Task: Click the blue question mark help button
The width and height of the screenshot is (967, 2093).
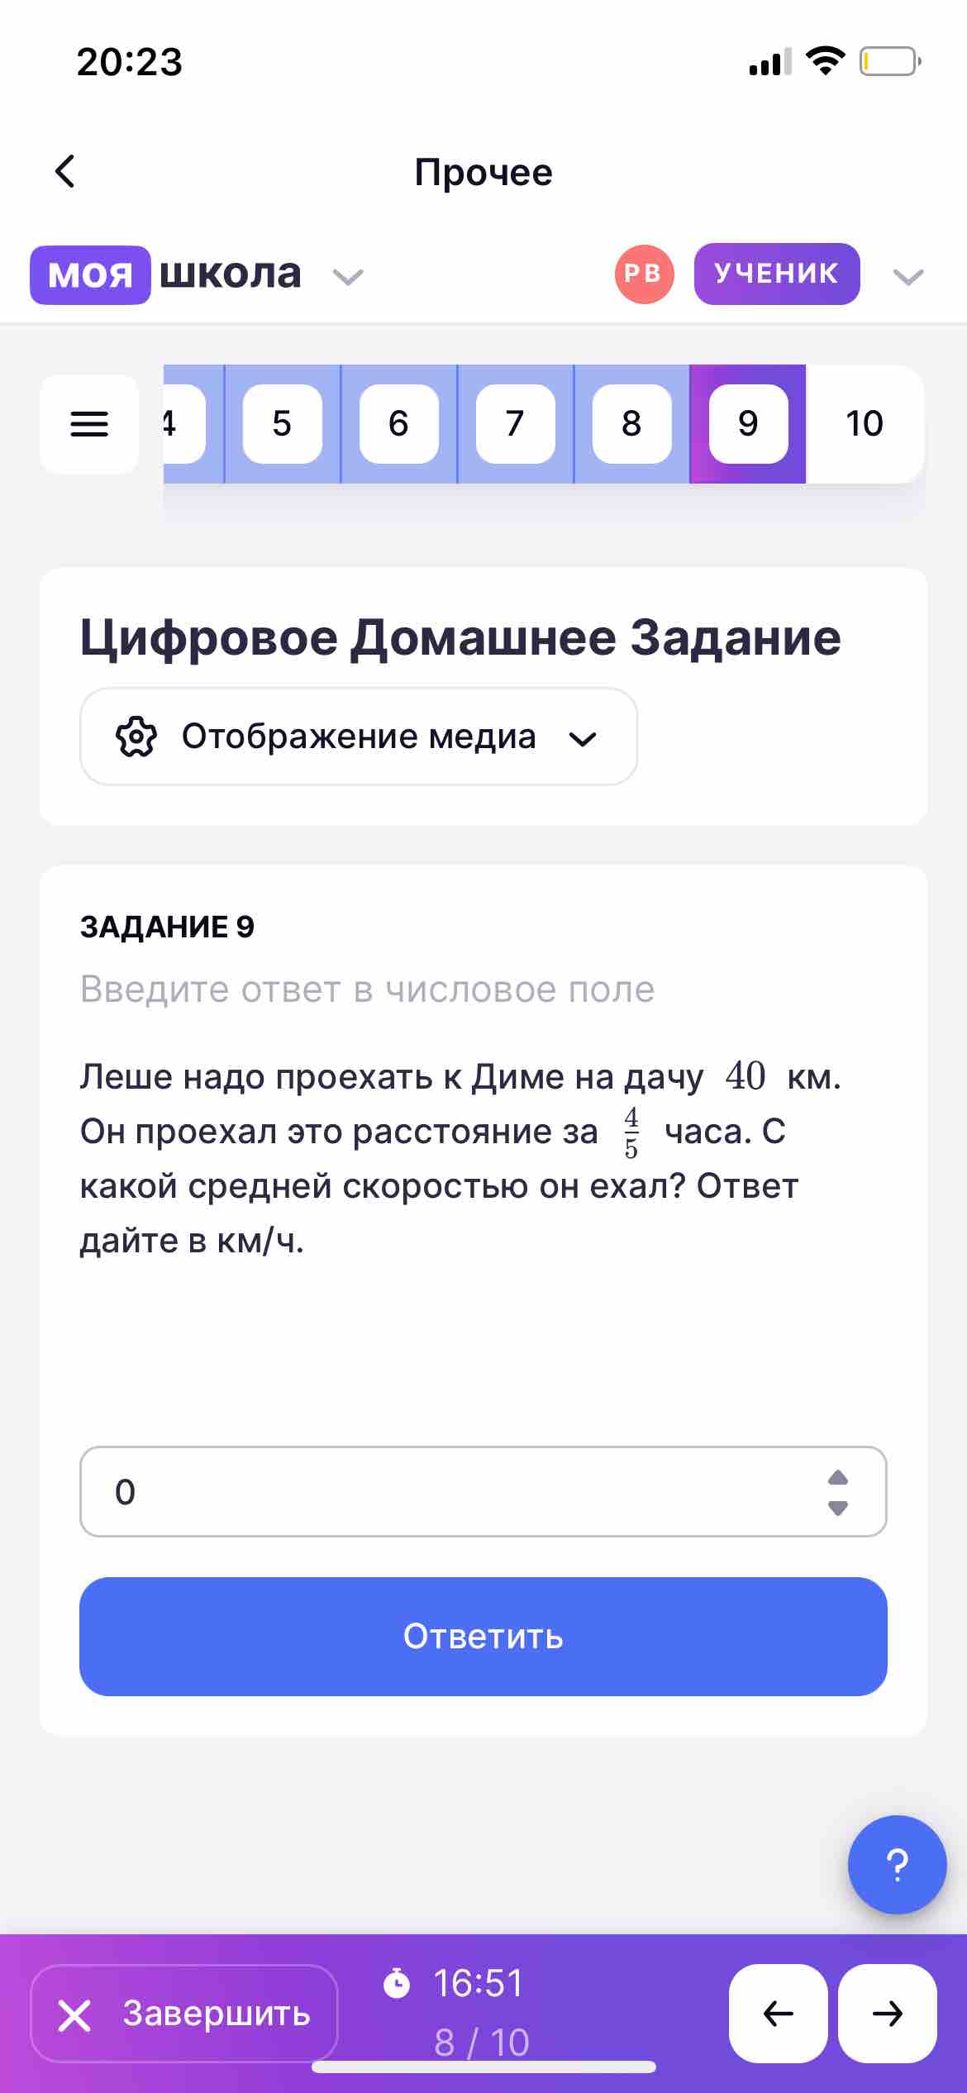Action: click(x=897, y=1865)
